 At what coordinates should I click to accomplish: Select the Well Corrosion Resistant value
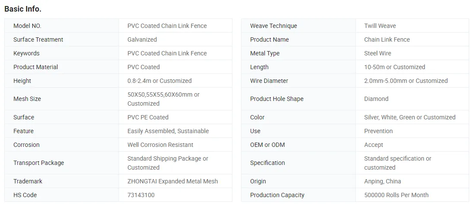click(x=160, y=145)
